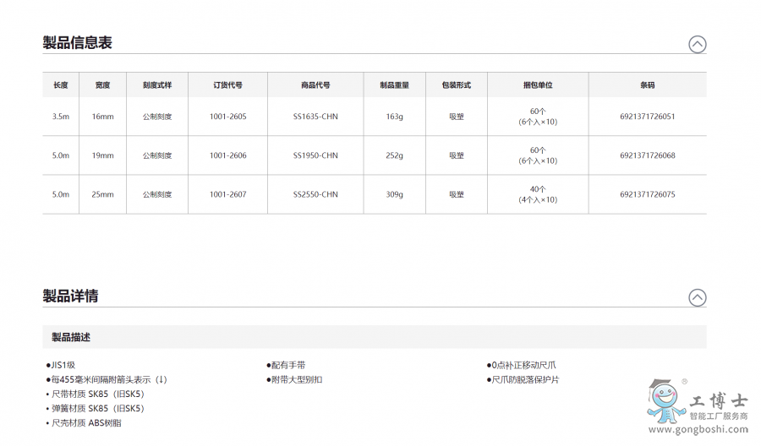Click product code SS2550-CHN

(x=315, y=194)
